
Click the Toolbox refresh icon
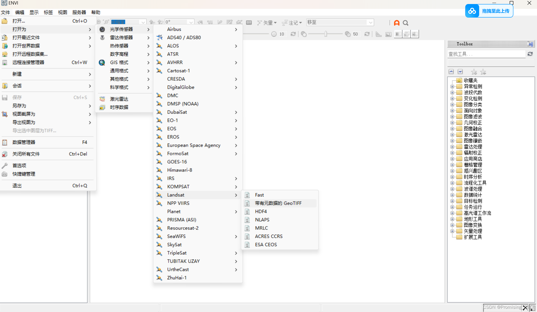click(530, 54)
